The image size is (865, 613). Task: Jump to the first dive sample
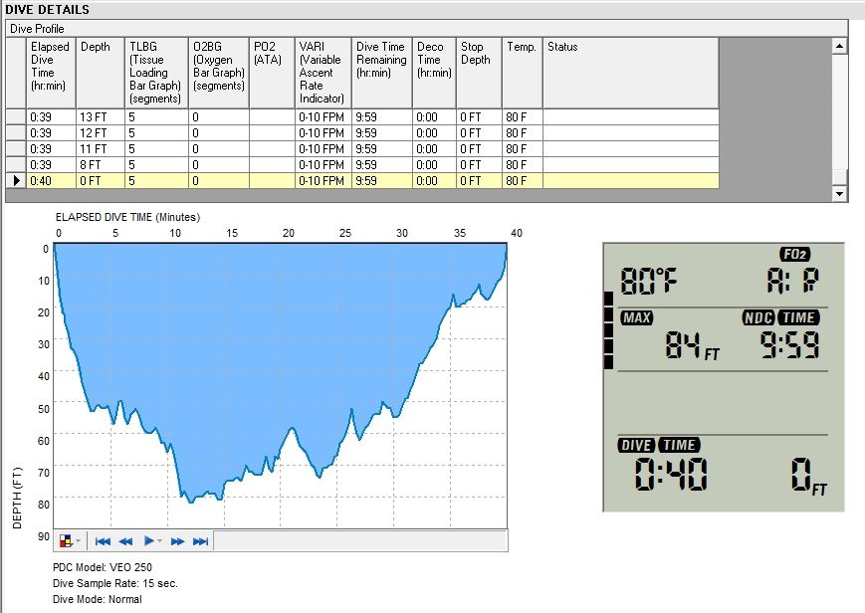coord(103,541)
